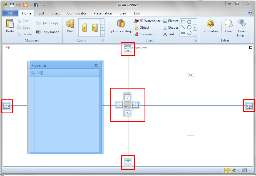
Task: Switch to the Presentation ribbon tab
Action: click(103, 13)
